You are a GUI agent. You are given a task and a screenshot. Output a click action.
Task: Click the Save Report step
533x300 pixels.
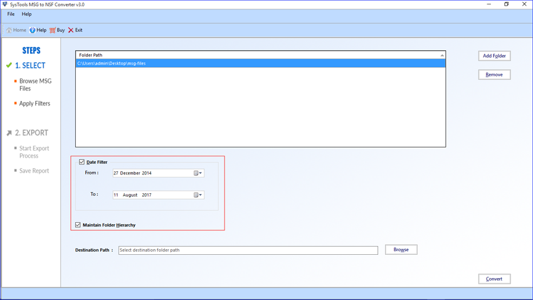coord(34,171)
